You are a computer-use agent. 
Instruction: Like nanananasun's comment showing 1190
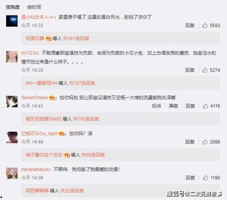pos(205,178)
